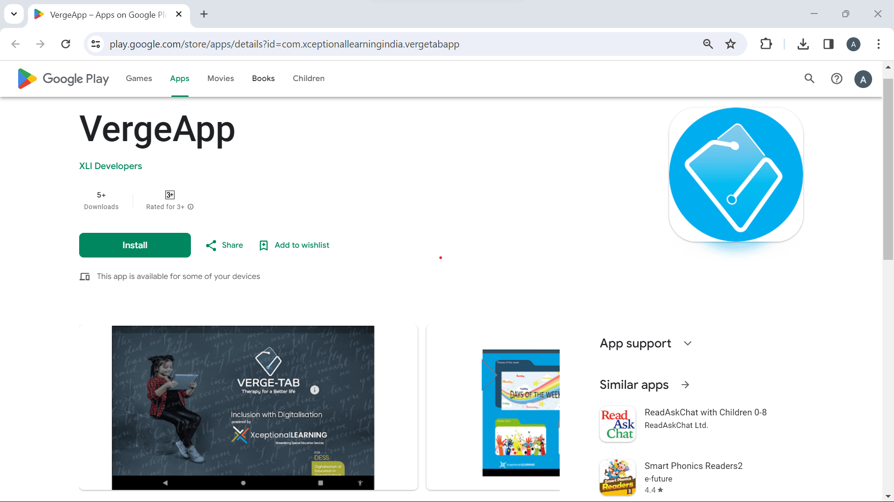Open the browser extensions menu
The image size is (894, 502).
pos(766,44)
